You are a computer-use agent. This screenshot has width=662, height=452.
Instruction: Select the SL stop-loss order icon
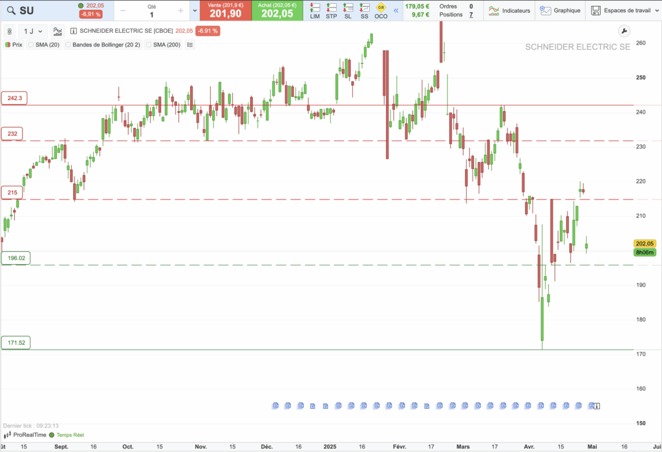[348, 10]
